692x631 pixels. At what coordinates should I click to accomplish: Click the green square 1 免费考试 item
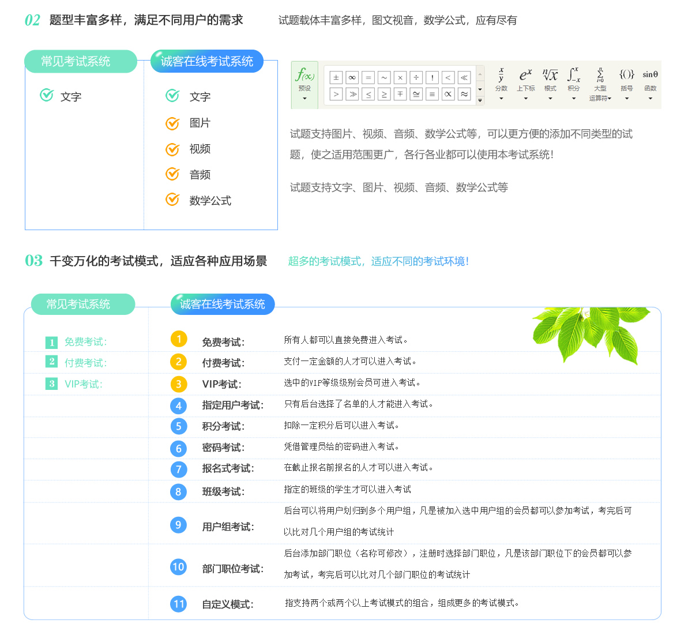(x=76, y=342)
